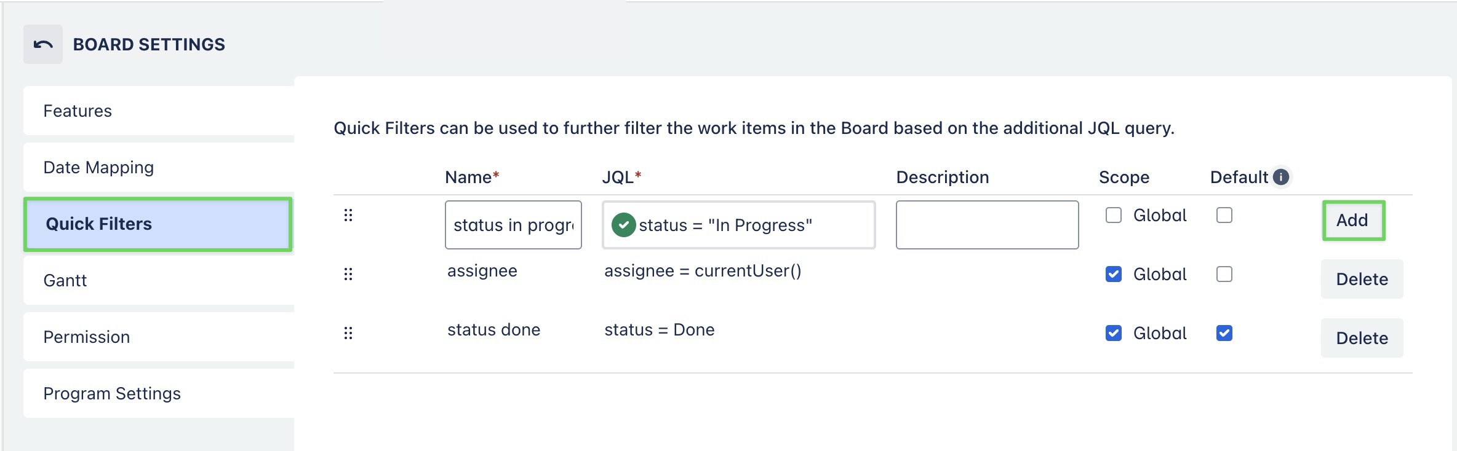This screenshot has height=451, width=1457.
Task: Click drag handle of assignee filter row
Action: (348, 274)
